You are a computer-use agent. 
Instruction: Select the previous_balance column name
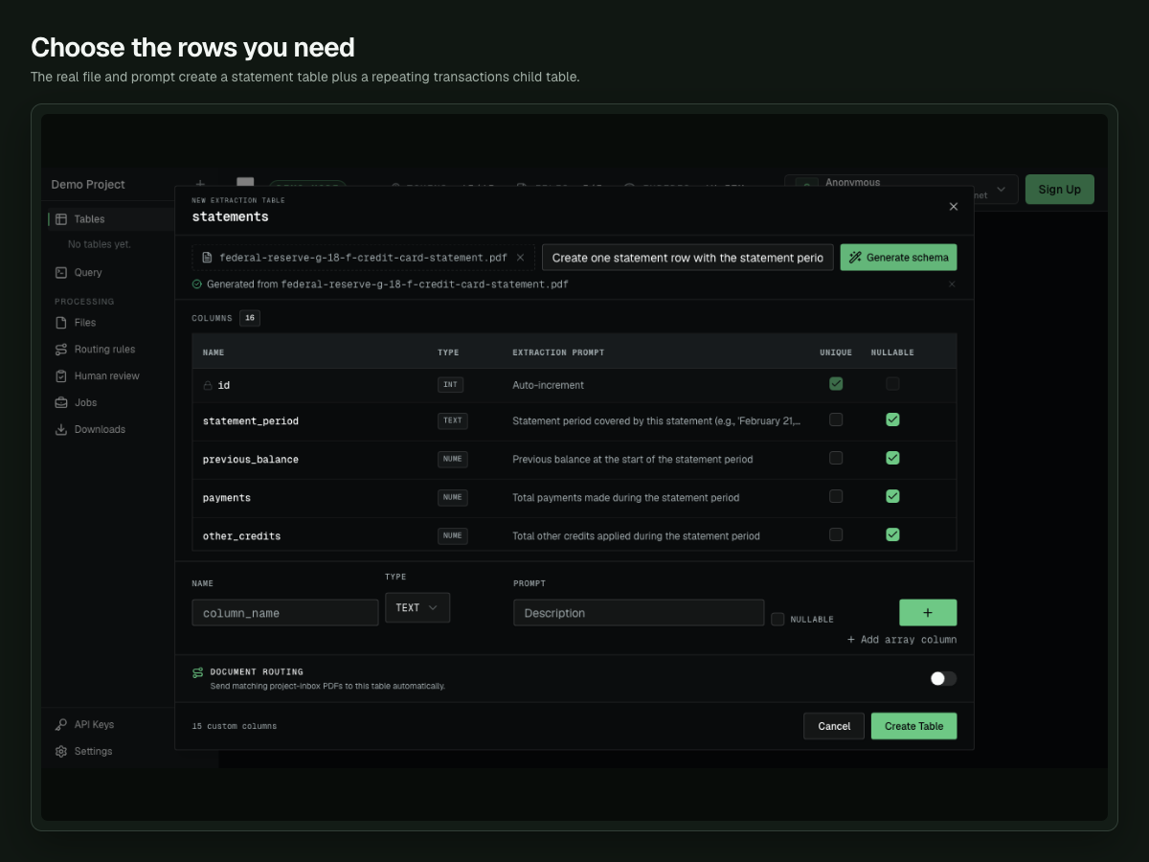click(251, 460)
